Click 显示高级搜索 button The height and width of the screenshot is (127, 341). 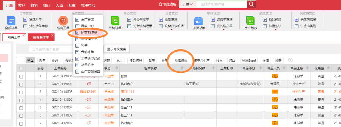click(116, 49)
